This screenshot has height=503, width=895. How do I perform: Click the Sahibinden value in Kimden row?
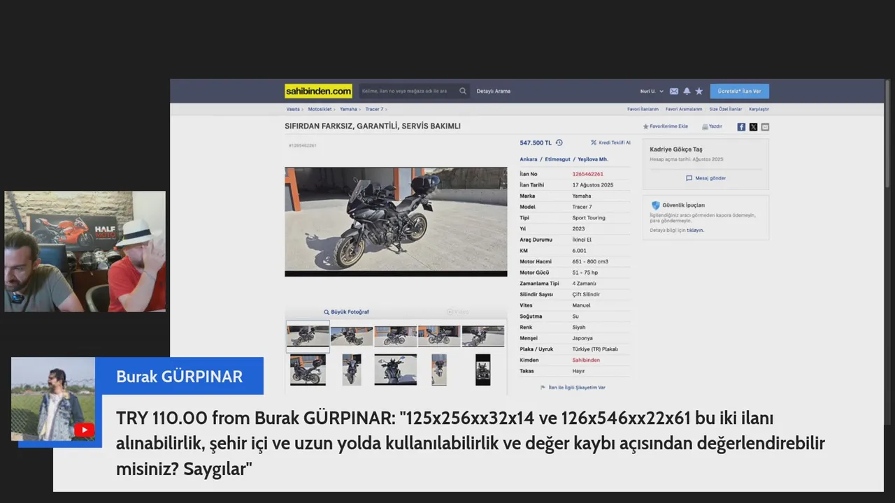[x=586, y=360]
